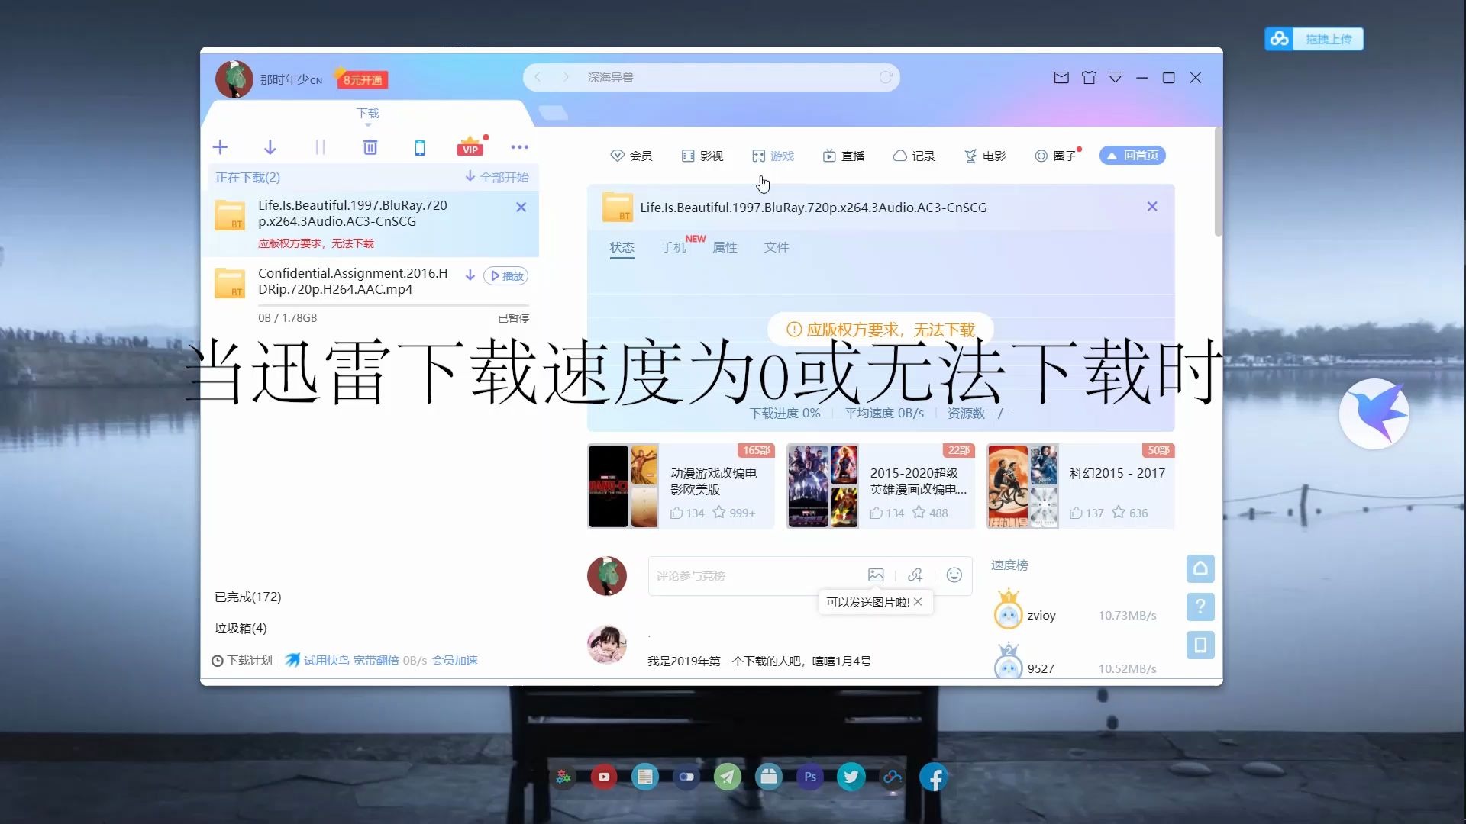Screen dimensions: 1466x824
Task: Click the 全部开始 start-all button
Action: pos(497,177)
